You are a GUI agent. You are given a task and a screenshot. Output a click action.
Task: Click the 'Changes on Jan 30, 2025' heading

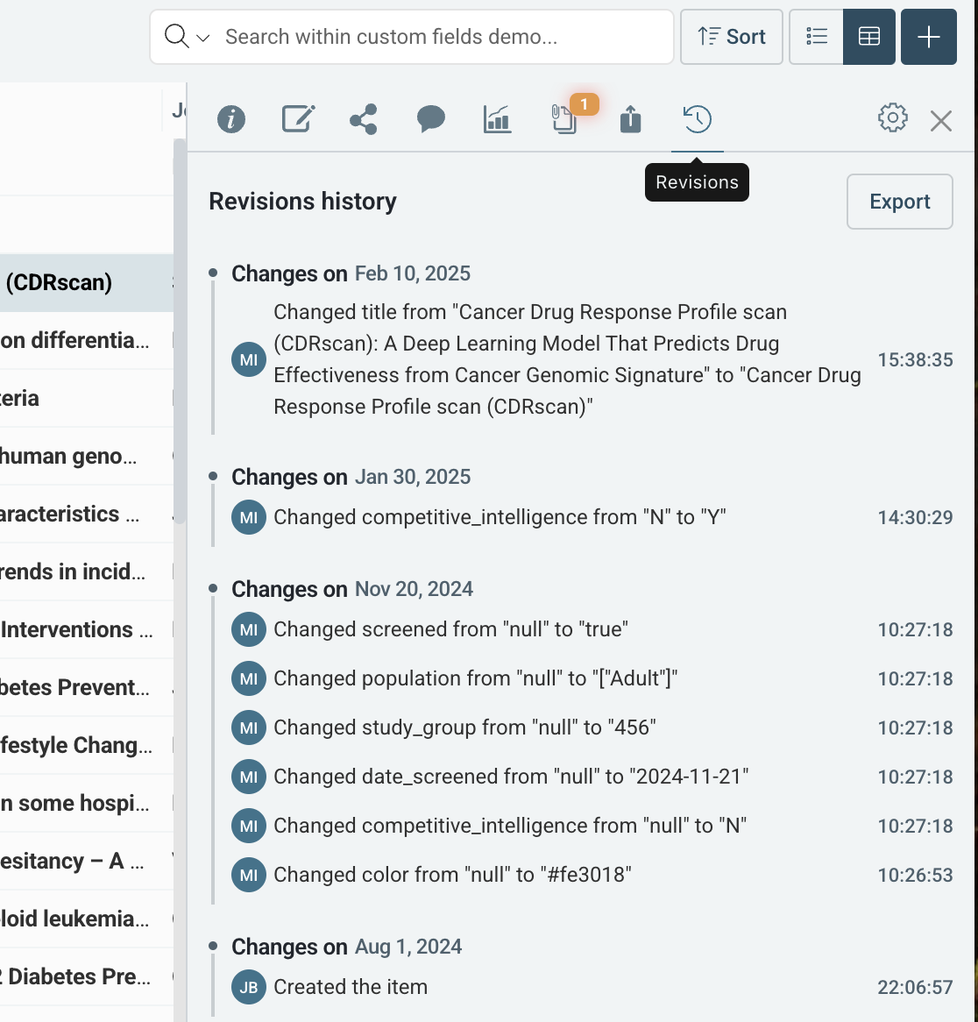coord(351,477)
